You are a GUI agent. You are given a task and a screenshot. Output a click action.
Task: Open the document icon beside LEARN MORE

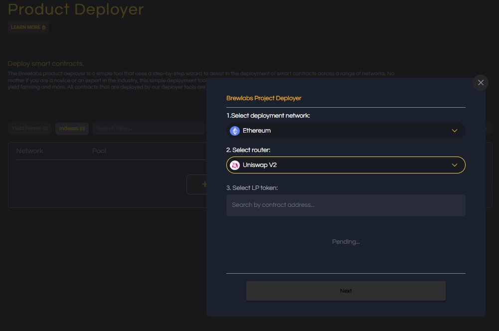44,27
